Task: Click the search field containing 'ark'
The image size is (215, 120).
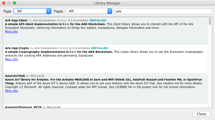Action: pos(163,11)
